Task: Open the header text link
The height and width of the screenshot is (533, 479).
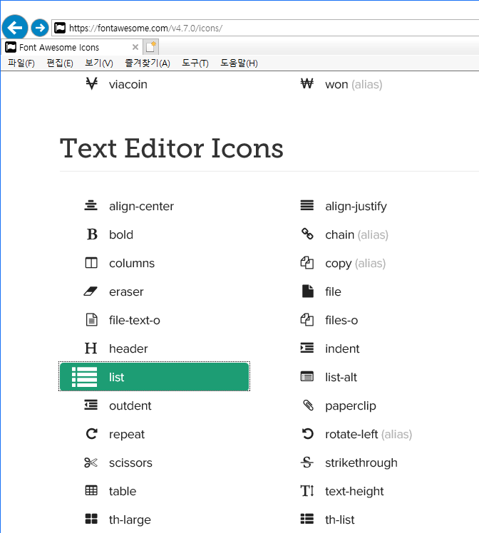Action: (128, 348)
